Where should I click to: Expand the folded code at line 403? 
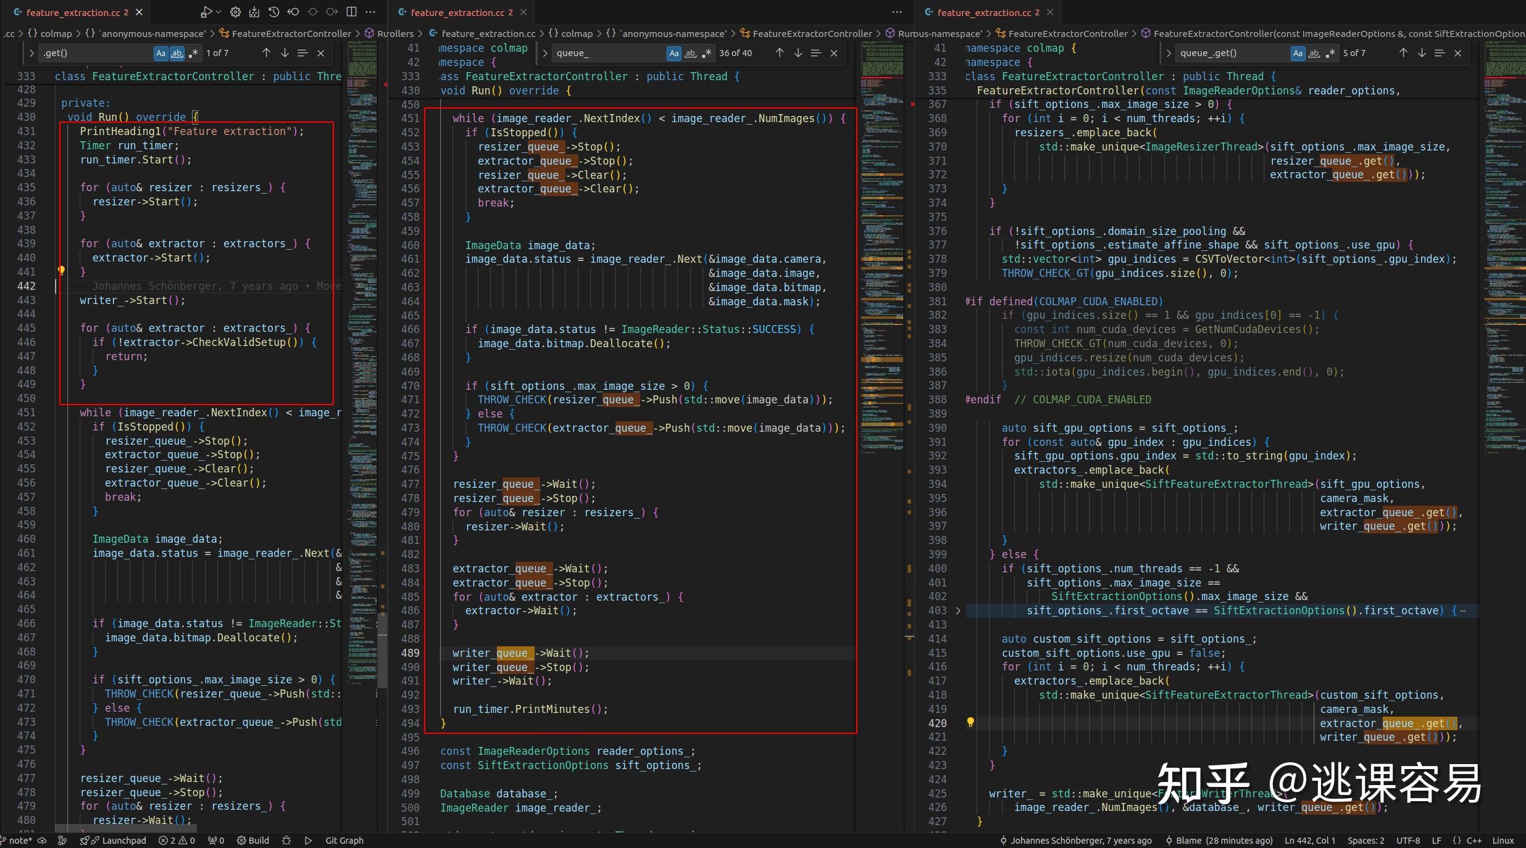957,611
